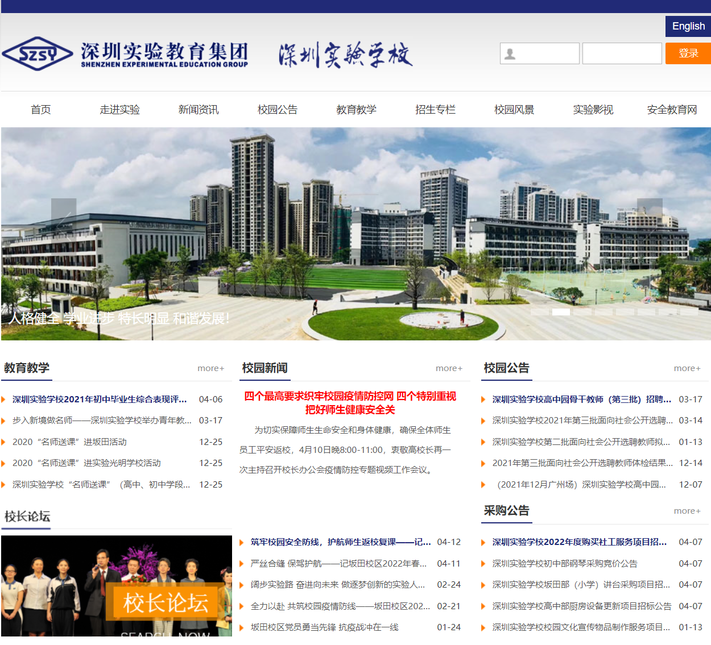Expand more+ beside 采购公告 section
Screen dimensions: 711x645
688,511
